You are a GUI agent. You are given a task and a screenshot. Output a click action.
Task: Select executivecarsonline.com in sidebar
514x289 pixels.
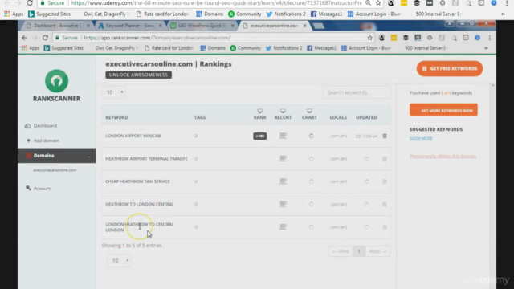55,170
